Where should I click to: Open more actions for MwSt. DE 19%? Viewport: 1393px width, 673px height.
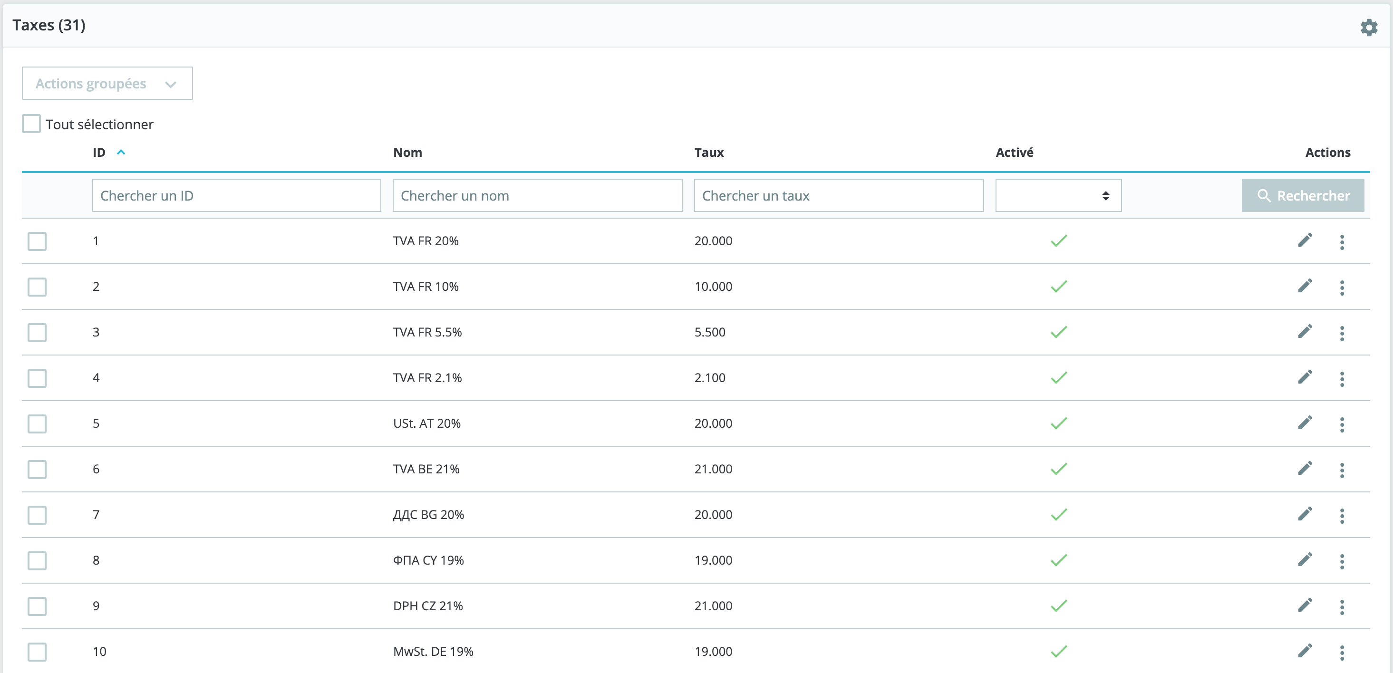(x=1342, y=653)
